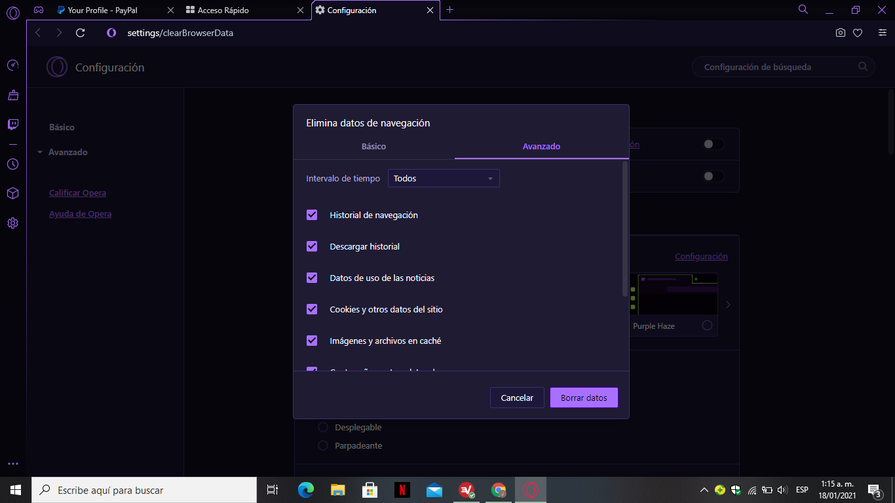895x503 pixels.
Task: Open the Calificar Opera link
Action: [x=77, y=193]
